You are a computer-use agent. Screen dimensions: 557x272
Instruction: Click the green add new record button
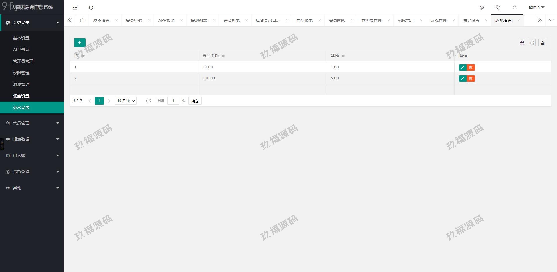pyautogui.click(x=79, y=43)
